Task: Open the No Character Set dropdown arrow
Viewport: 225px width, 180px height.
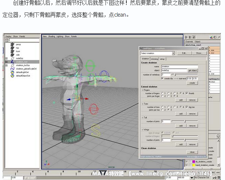Action: [192, 178]
